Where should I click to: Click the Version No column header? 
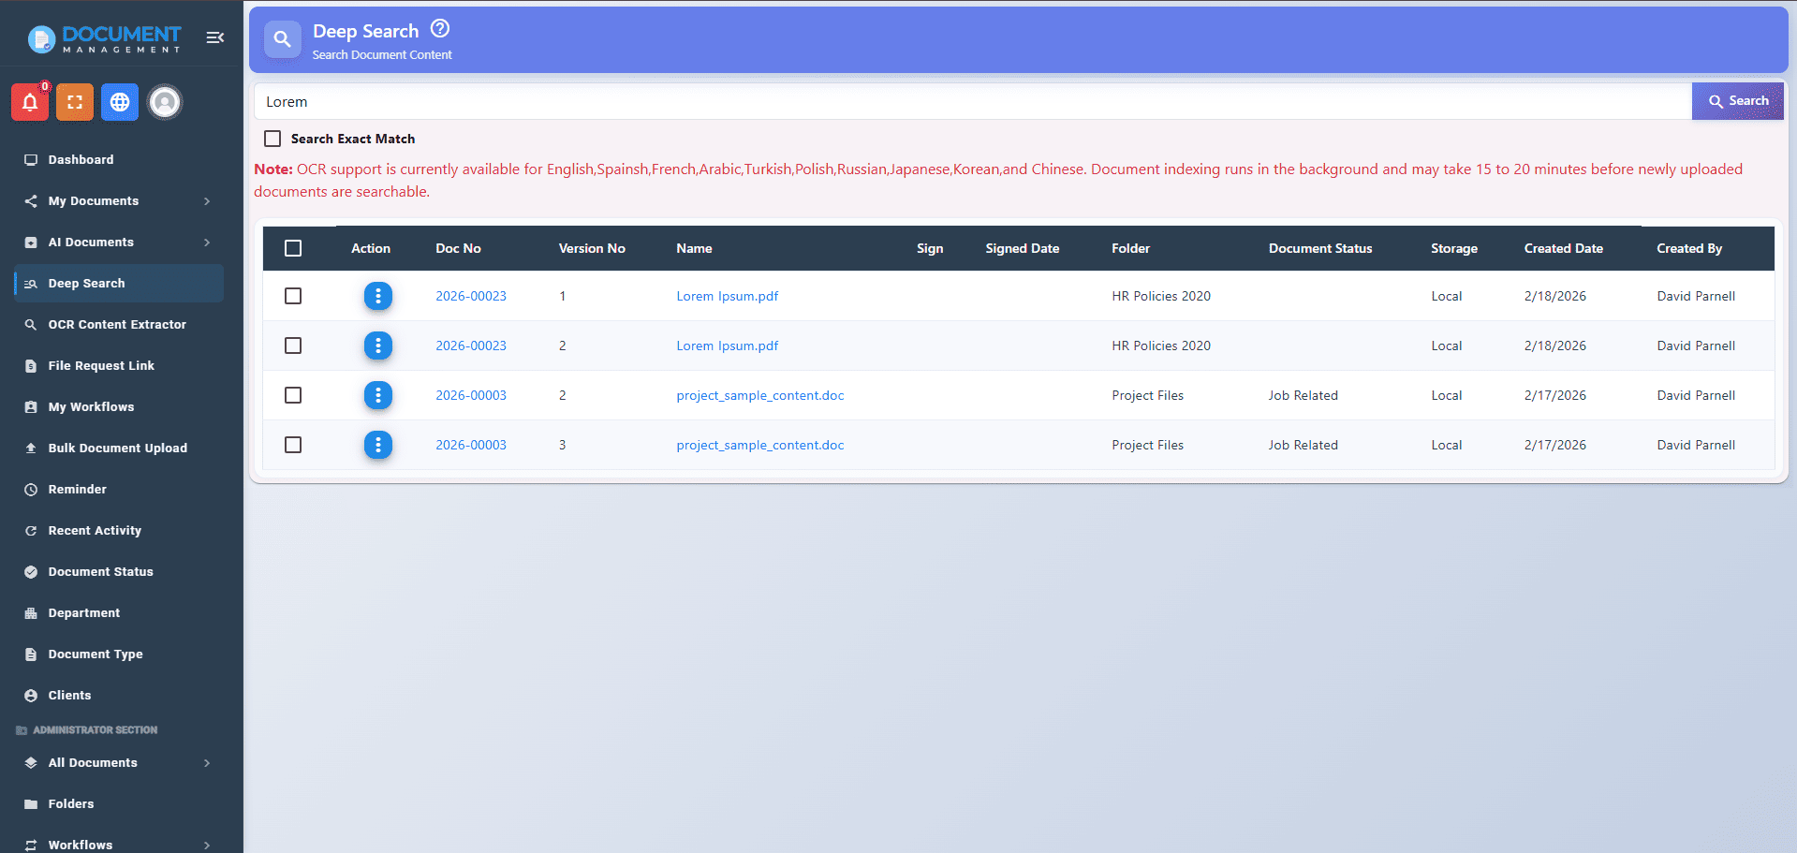592,248
